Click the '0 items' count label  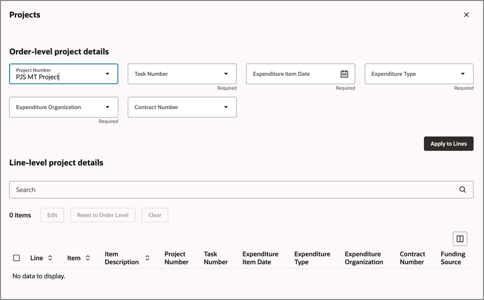[20, 215]
